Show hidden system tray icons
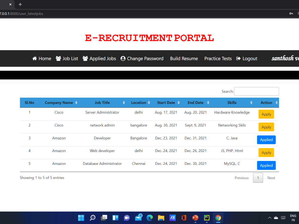299x224 pixels. [269, 218]
